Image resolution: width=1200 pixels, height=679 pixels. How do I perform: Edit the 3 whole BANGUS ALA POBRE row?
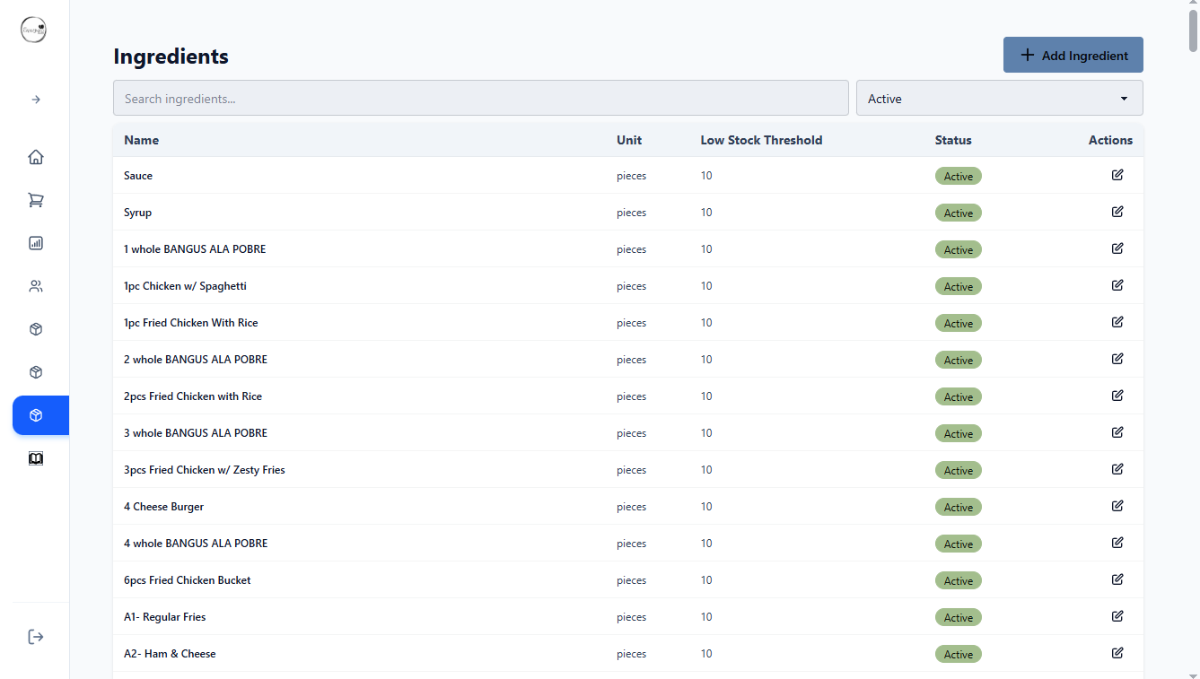point(1117,432)
